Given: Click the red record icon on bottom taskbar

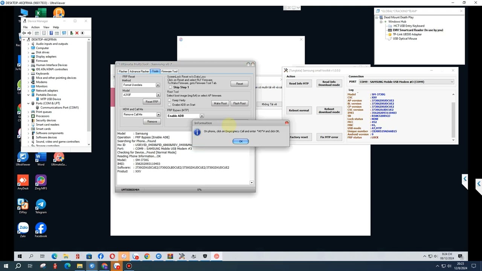Looking at the screenshot, I should [x=129, y=266].
